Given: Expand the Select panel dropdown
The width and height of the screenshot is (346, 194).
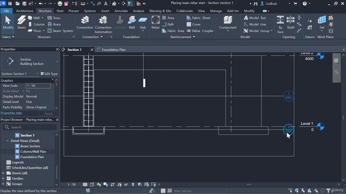Looking at the screenshot, I should (x=8, y=37).
